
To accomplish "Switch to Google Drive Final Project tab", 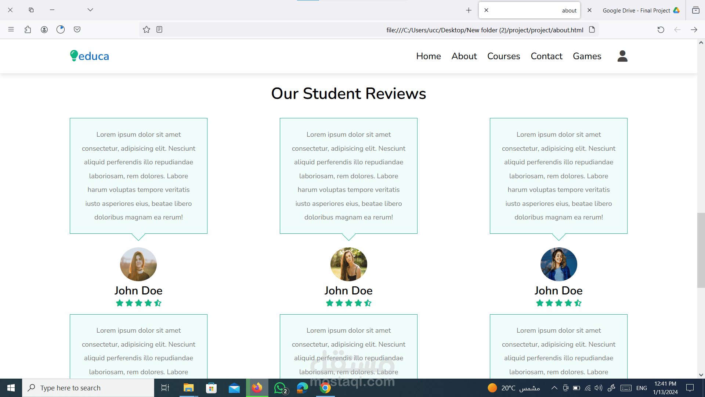I will click(x=636, y=10).
